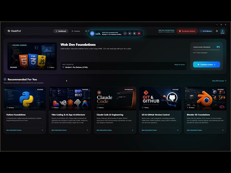Start Claude Code AI Engineering course

pos(104,130)
